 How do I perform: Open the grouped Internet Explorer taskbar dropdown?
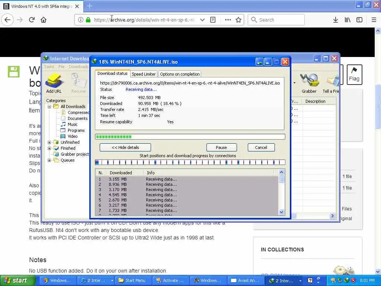pos(112,281)
